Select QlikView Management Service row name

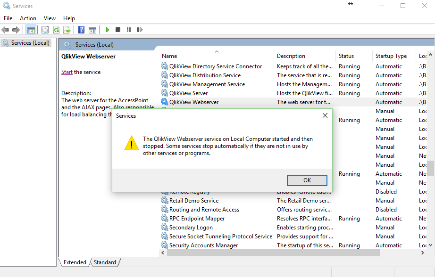(x=207, y=84)
